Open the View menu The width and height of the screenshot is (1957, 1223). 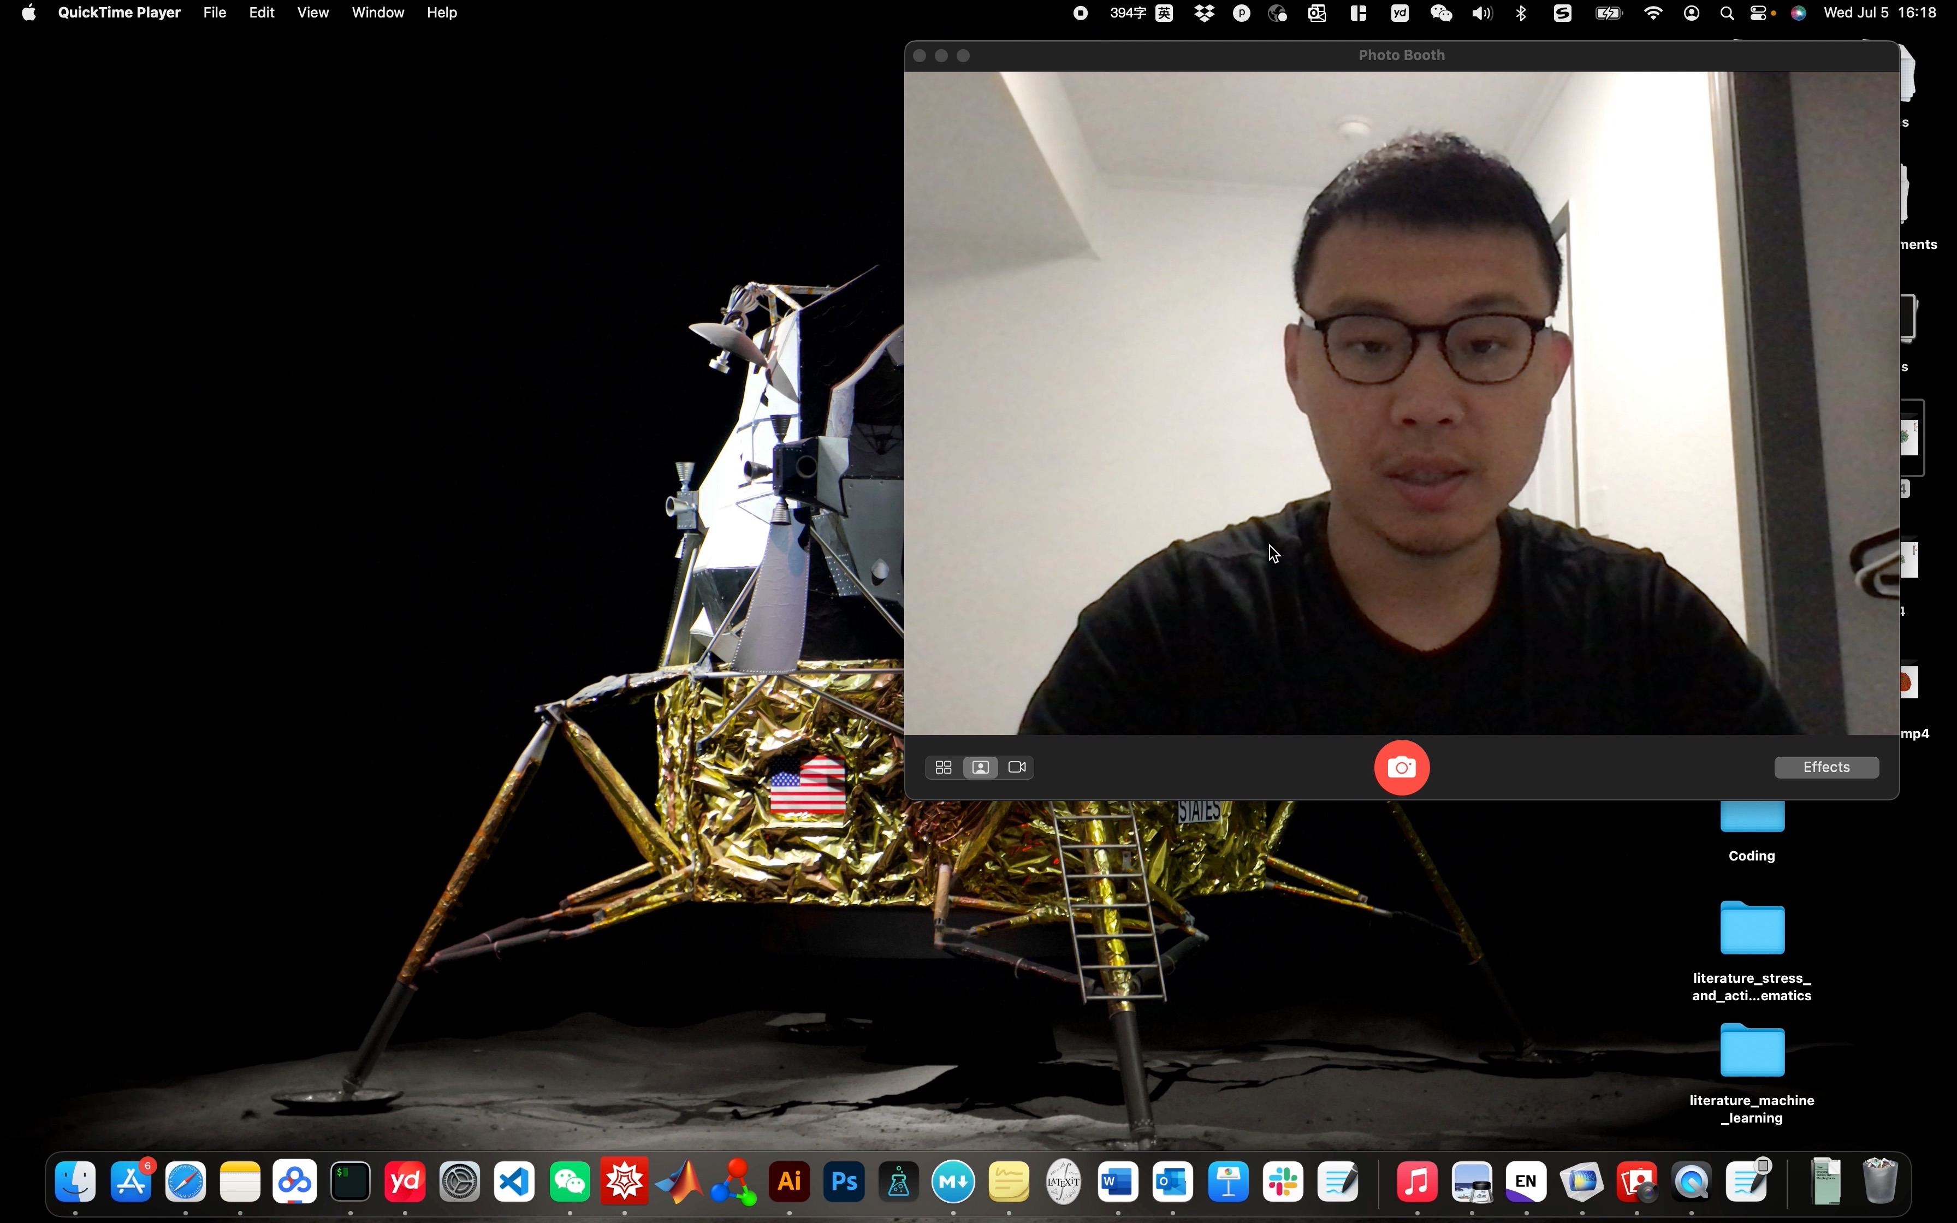pyautogui.click(x=312, y=13)
